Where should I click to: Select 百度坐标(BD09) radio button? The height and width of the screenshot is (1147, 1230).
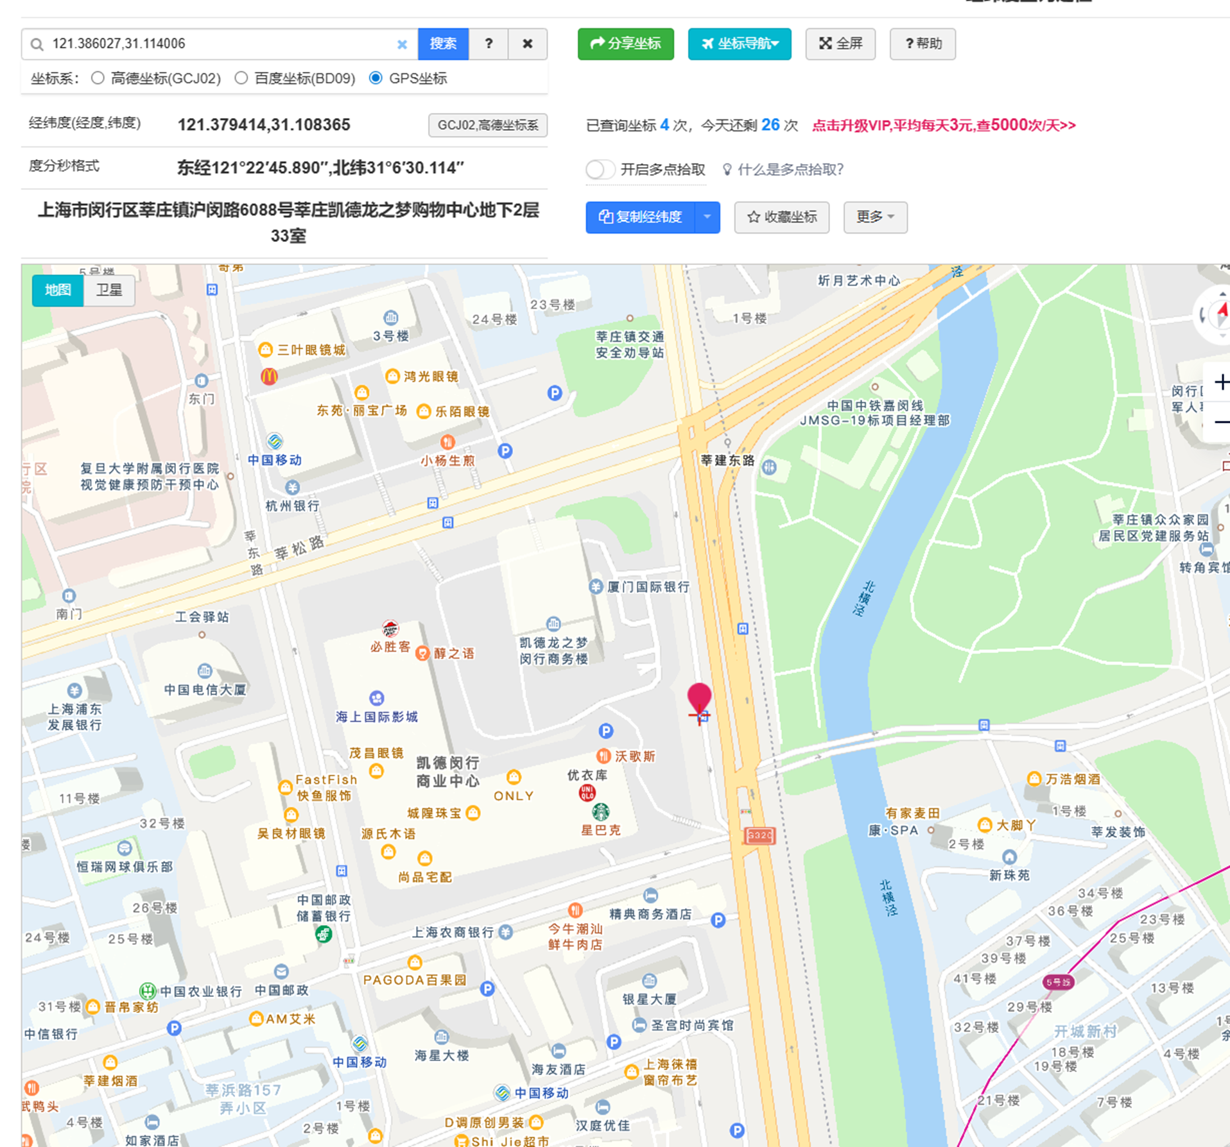[x=241, y=78]
